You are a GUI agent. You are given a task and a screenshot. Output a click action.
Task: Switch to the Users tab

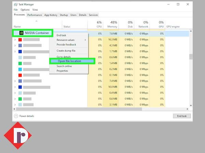(x=73, y=15)
